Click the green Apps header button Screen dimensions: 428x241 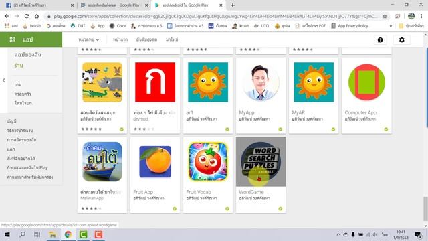[31, 39]
